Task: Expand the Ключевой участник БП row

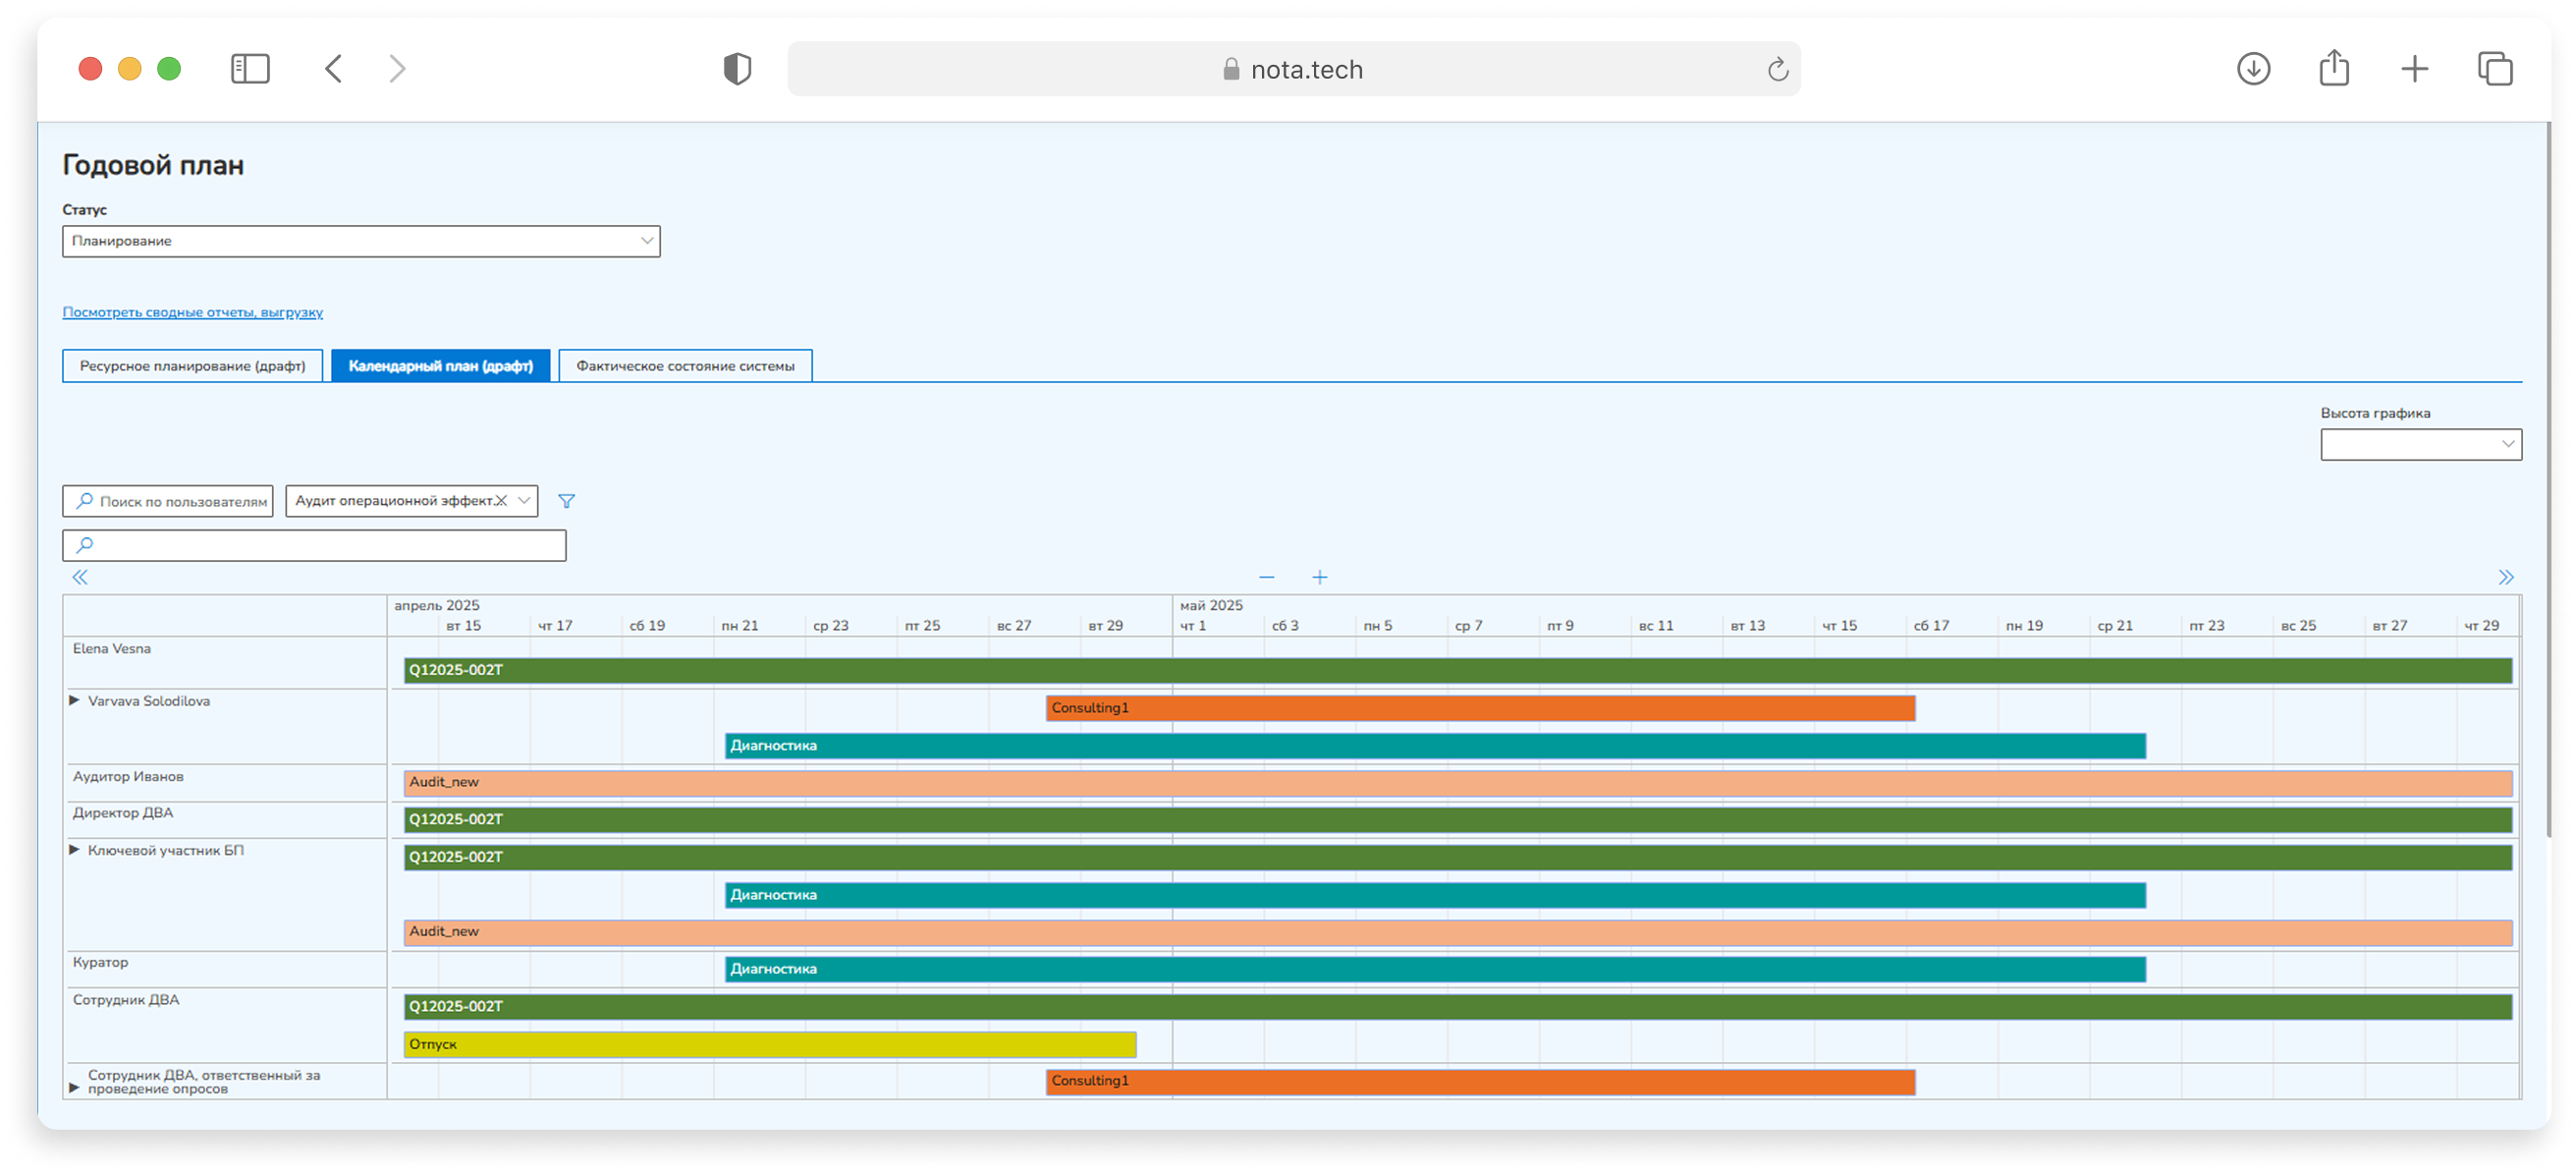Action: coord(74,850)
